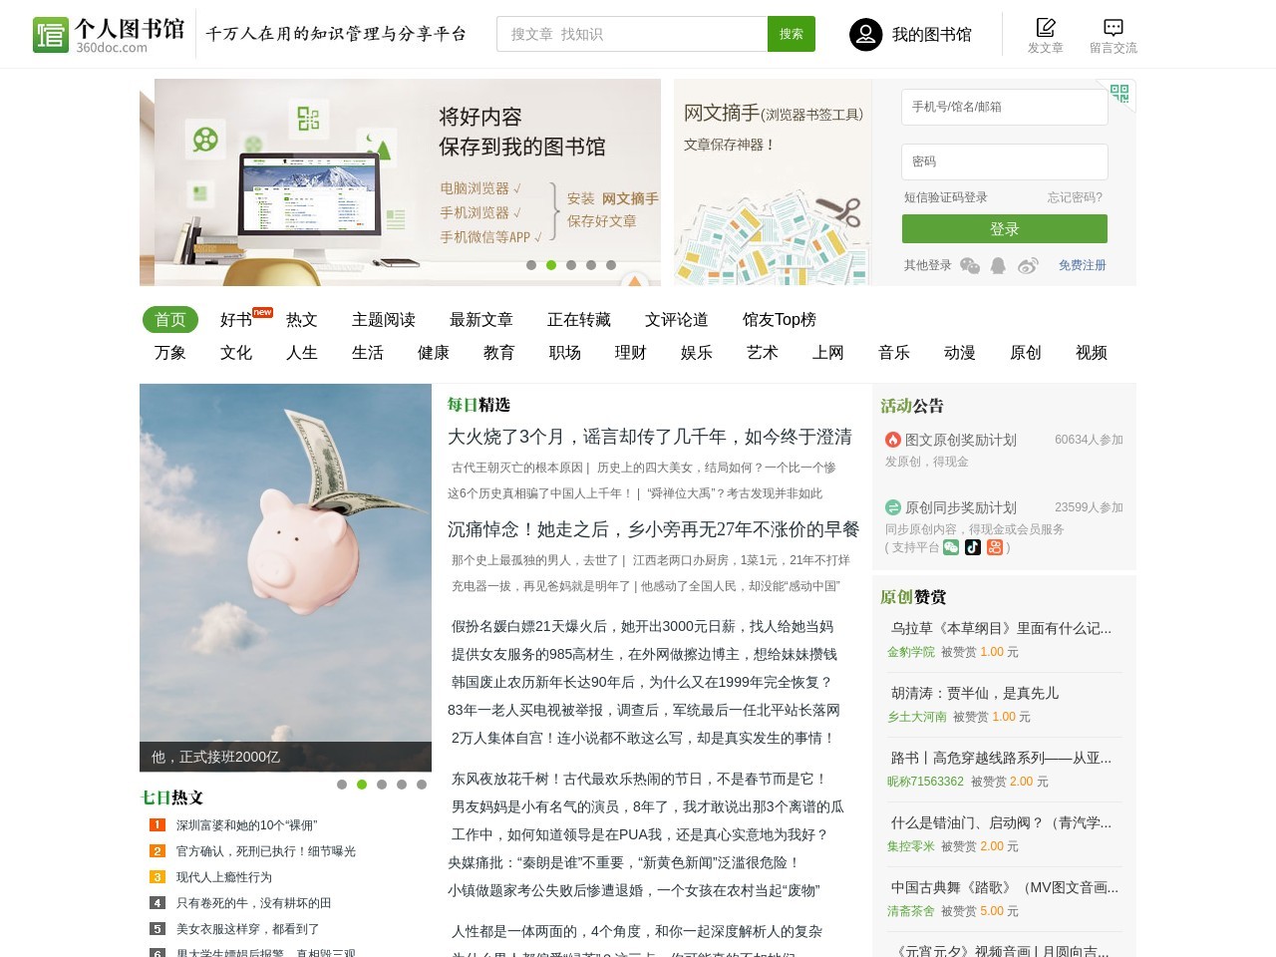Viewport: 1276px width, 957px height.
Task: Select the Kuaishou sync platform icon
Action: click(x=994, y=547)
